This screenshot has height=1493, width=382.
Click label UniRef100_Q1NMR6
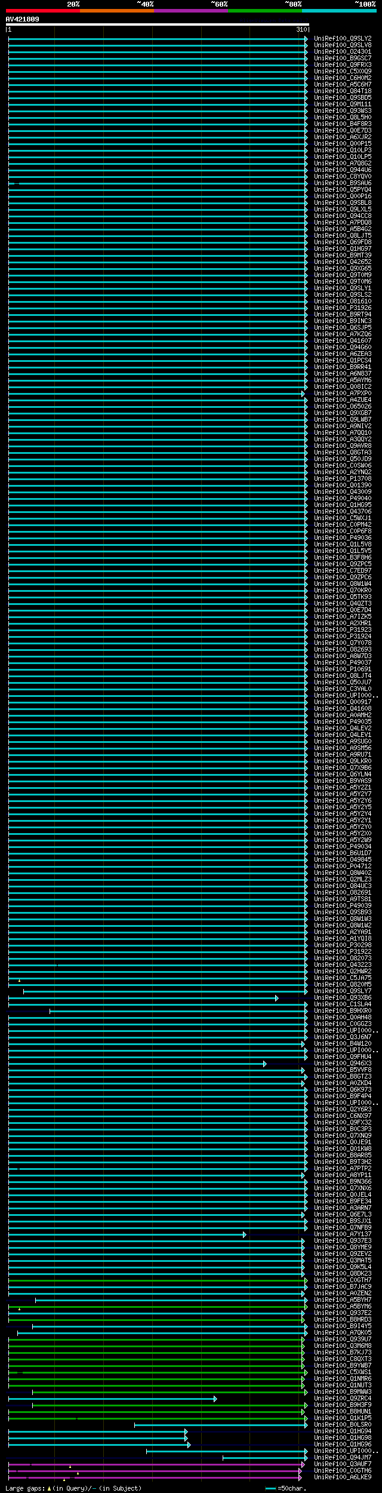343,1379
